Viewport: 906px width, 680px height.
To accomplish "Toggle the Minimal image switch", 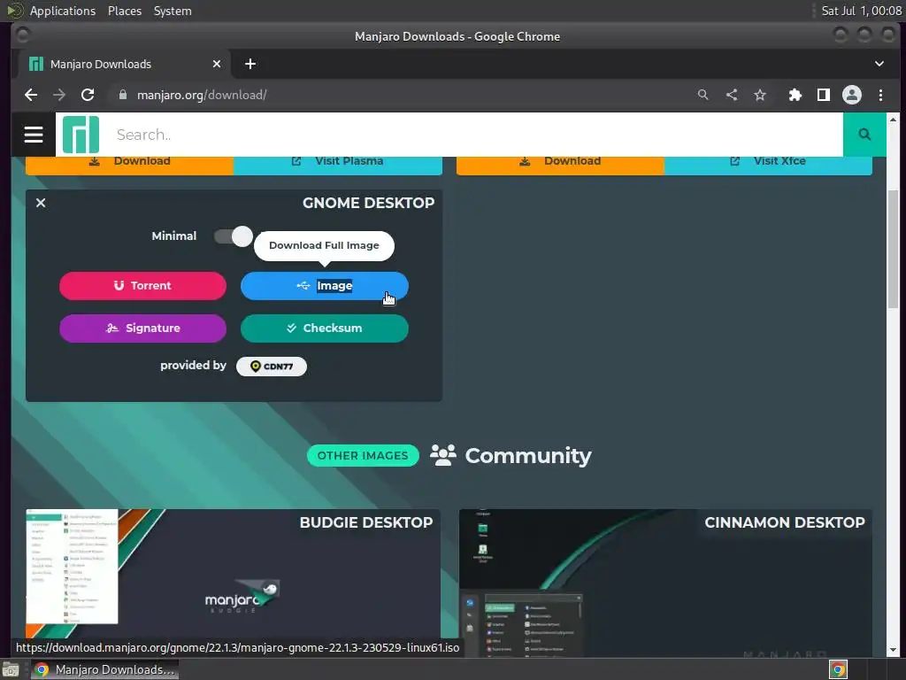I will 233,236.
